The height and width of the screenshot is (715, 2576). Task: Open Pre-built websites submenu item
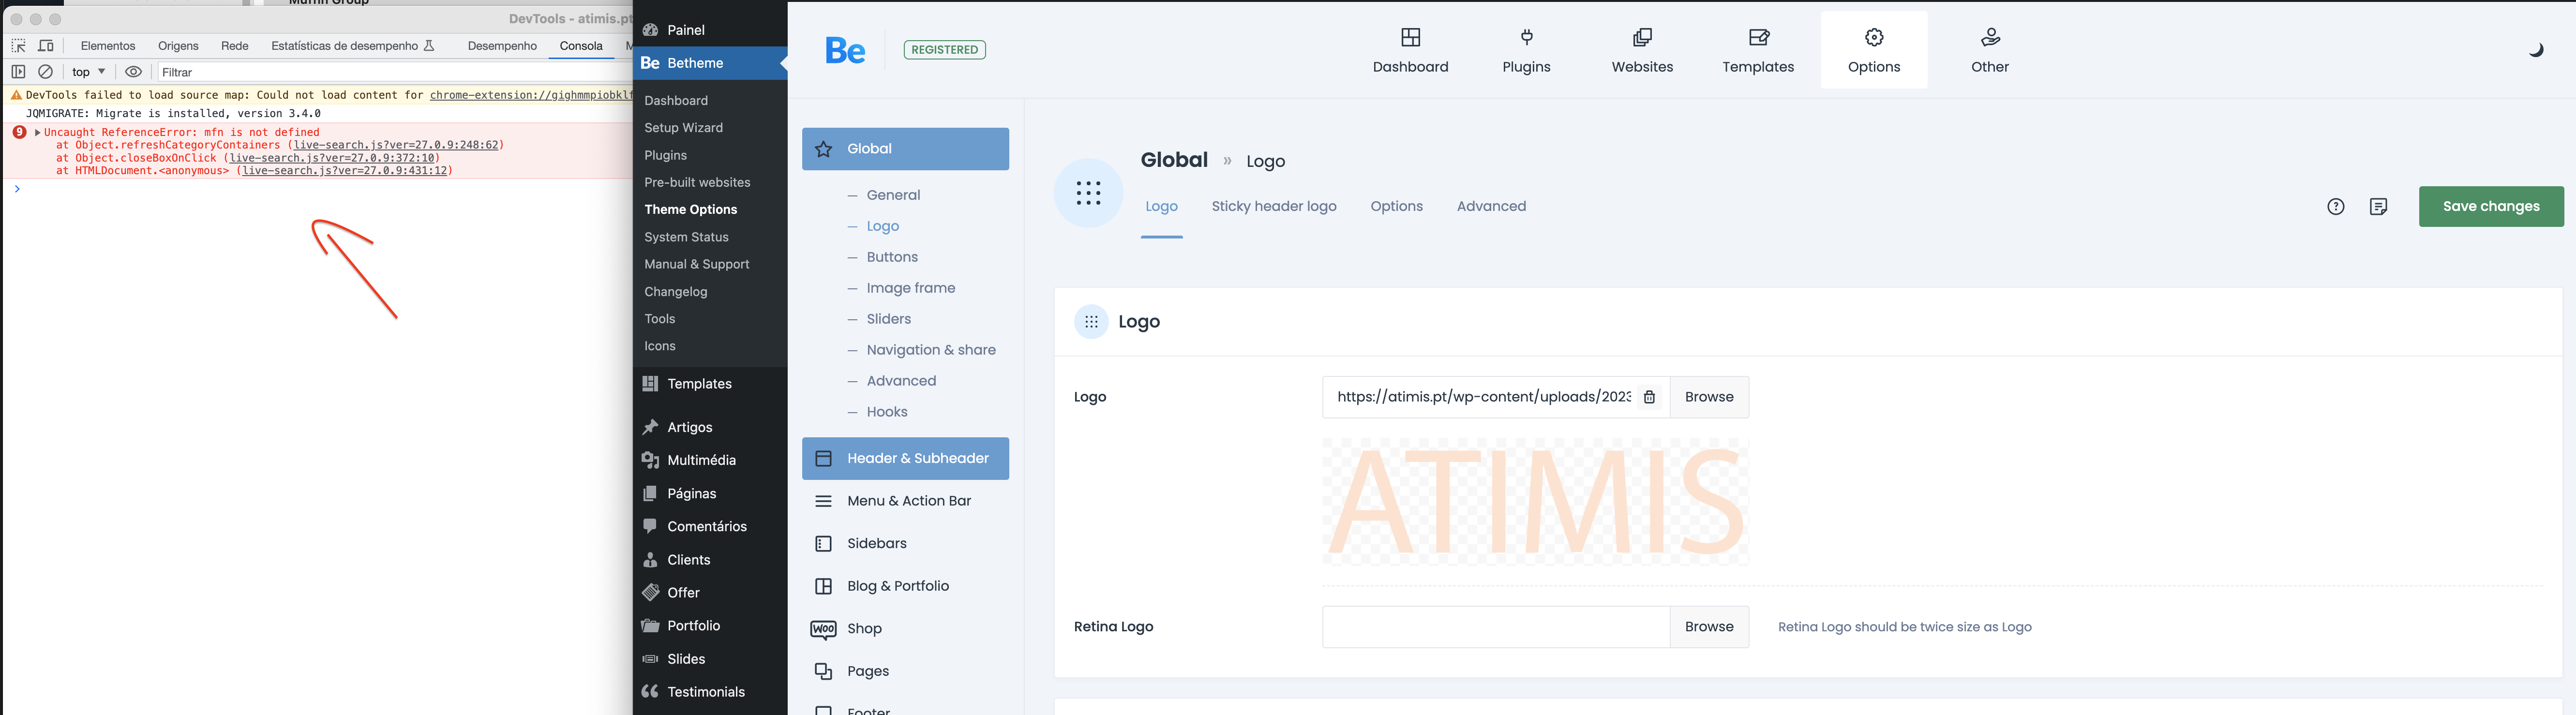pos(697,183)
